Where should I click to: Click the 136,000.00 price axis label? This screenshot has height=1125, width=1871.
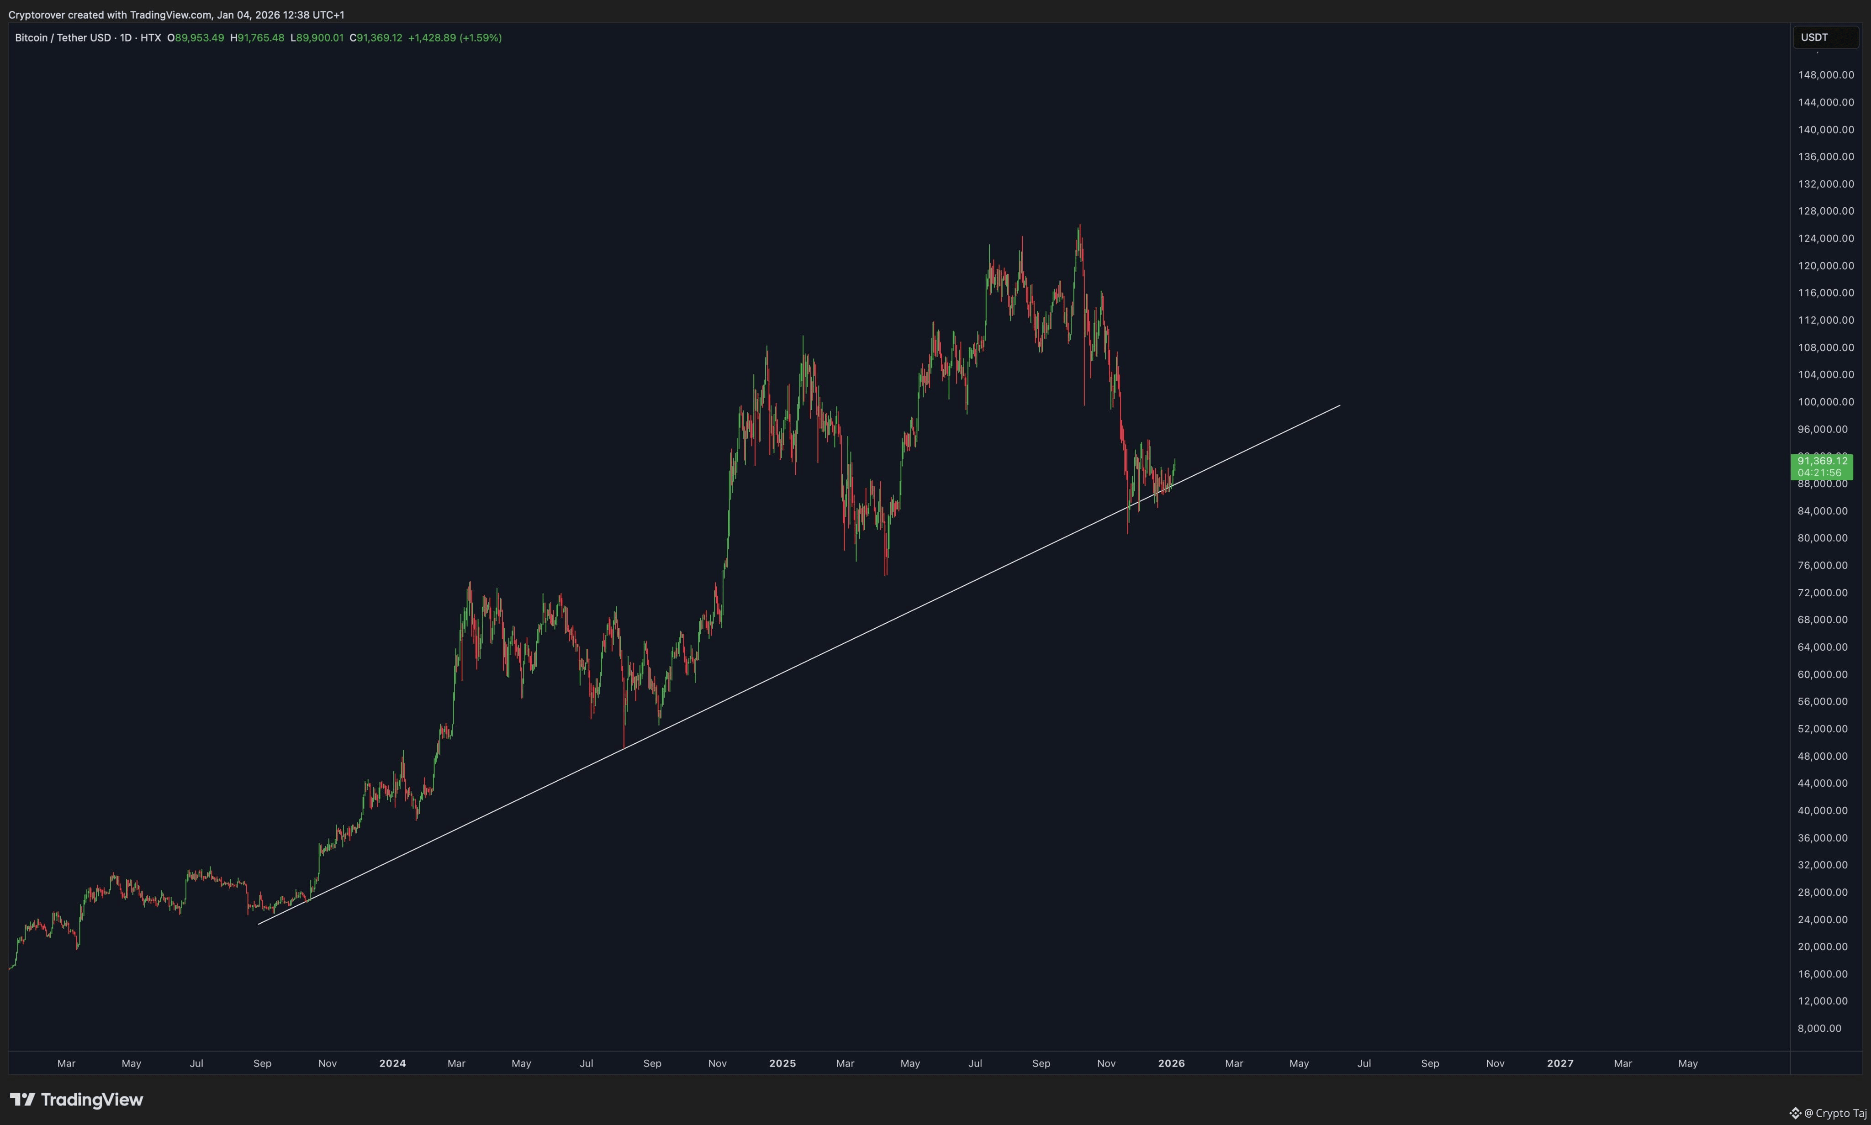click(x=1825, y=157)
